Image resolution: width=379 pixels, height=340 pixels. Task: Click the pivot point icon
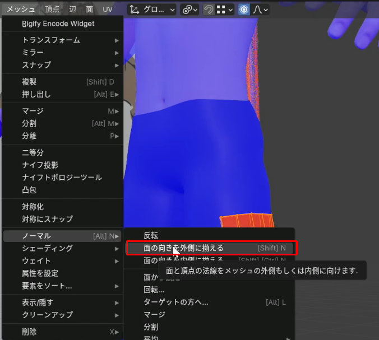click(x=187, y=10)
